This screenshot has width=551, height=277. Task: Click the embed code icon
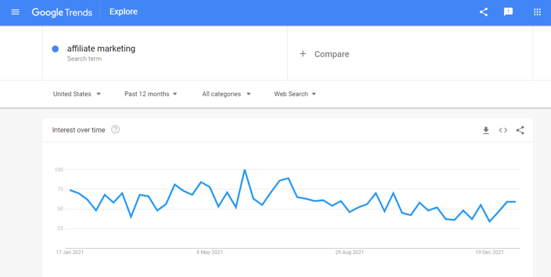[503, 130]
